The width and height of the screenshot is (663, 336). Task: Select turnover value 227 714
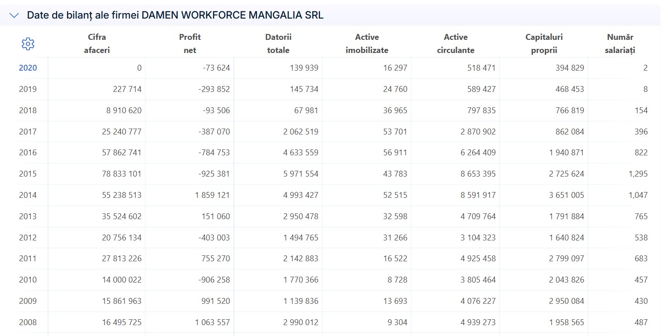[127, 89]
